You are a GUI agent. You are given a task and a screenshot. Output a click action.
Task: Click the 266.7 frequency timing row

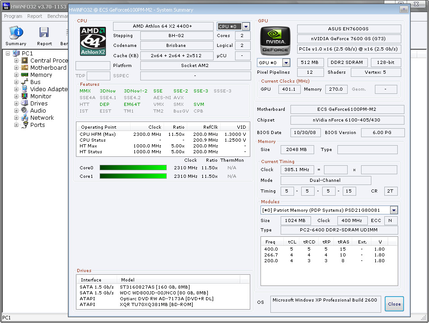(x=329, y=255)
